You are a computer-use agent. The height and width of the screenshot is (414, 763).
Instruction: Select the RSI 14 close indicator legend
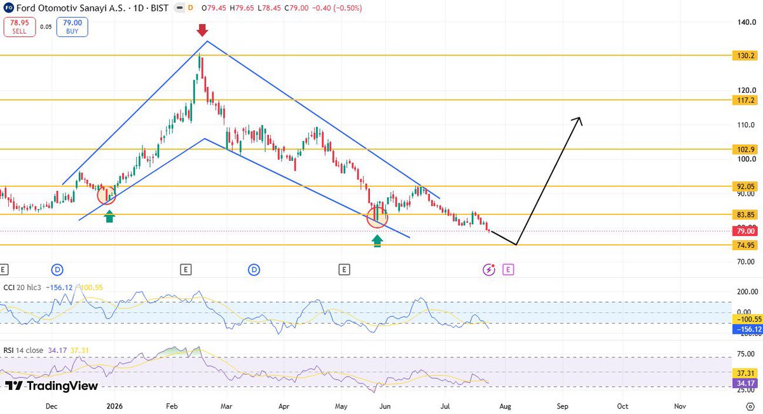pyautogui.click(x=24, y=349)
